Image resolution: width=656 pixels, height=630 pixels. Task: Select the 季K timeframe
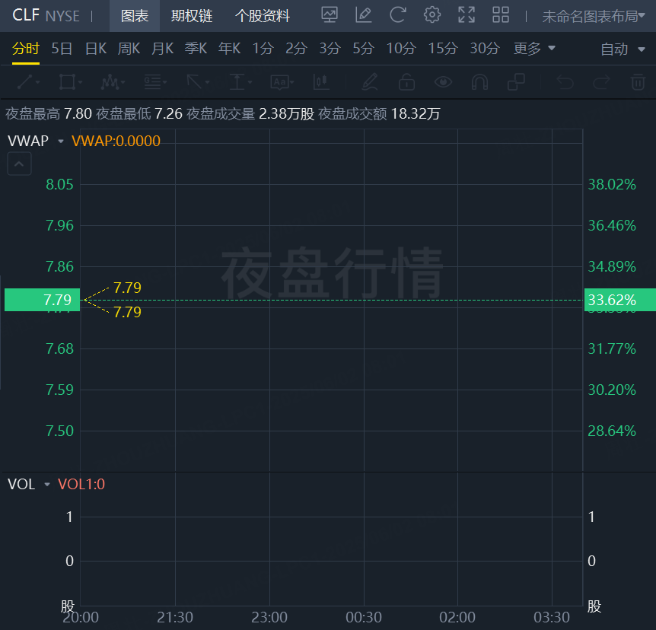tap(196, 49)
